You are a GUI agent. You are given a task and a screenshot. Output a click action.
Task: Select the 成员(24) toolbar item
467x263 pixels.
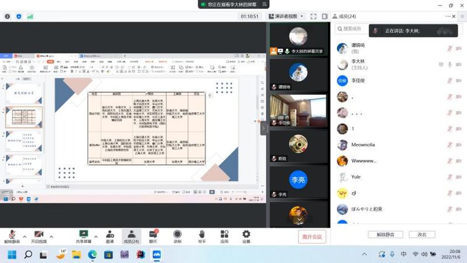click(x=131, y=236)
